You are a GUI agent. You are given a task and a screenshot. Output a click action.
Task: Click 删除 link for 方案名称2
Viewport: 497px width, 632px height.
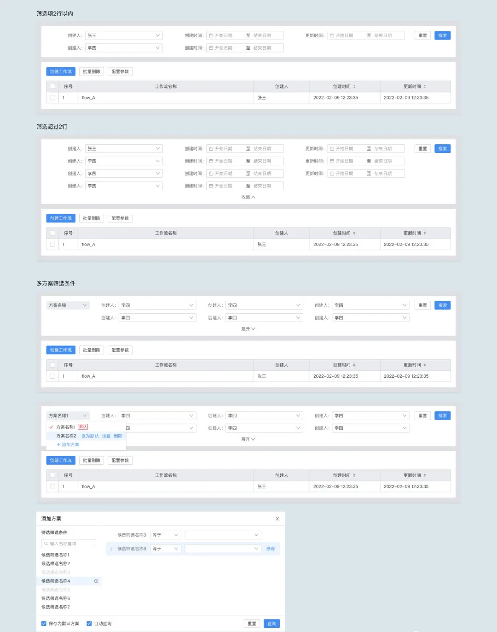(118, 436)
